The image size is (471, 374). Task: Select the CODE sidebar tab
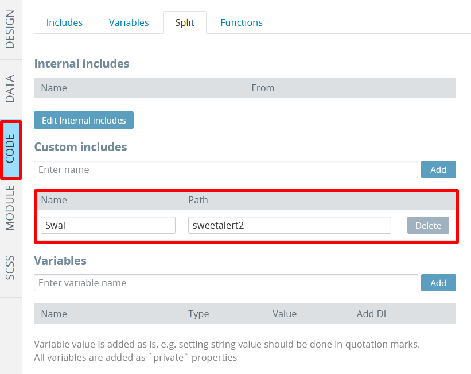click(10, 149)
